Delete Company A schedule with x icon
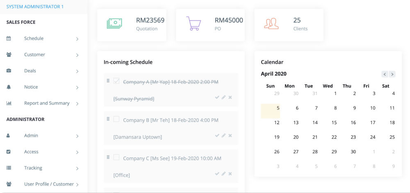 tap(230, 97)
